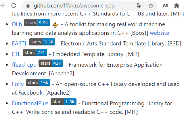Open the ffead-cpp link
The width and height of the screenshot is (184, 115).
(x=24, y=65)
